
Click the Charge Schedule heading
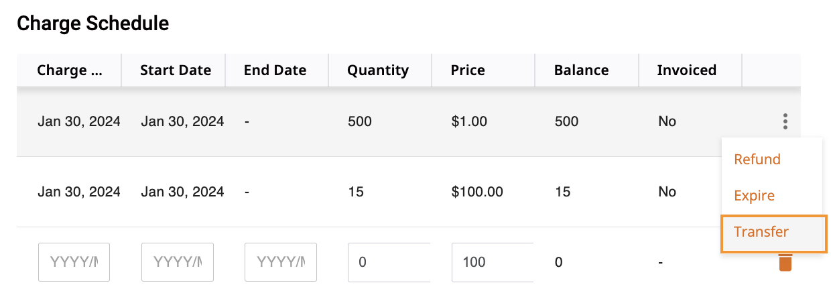pos(92,24)
